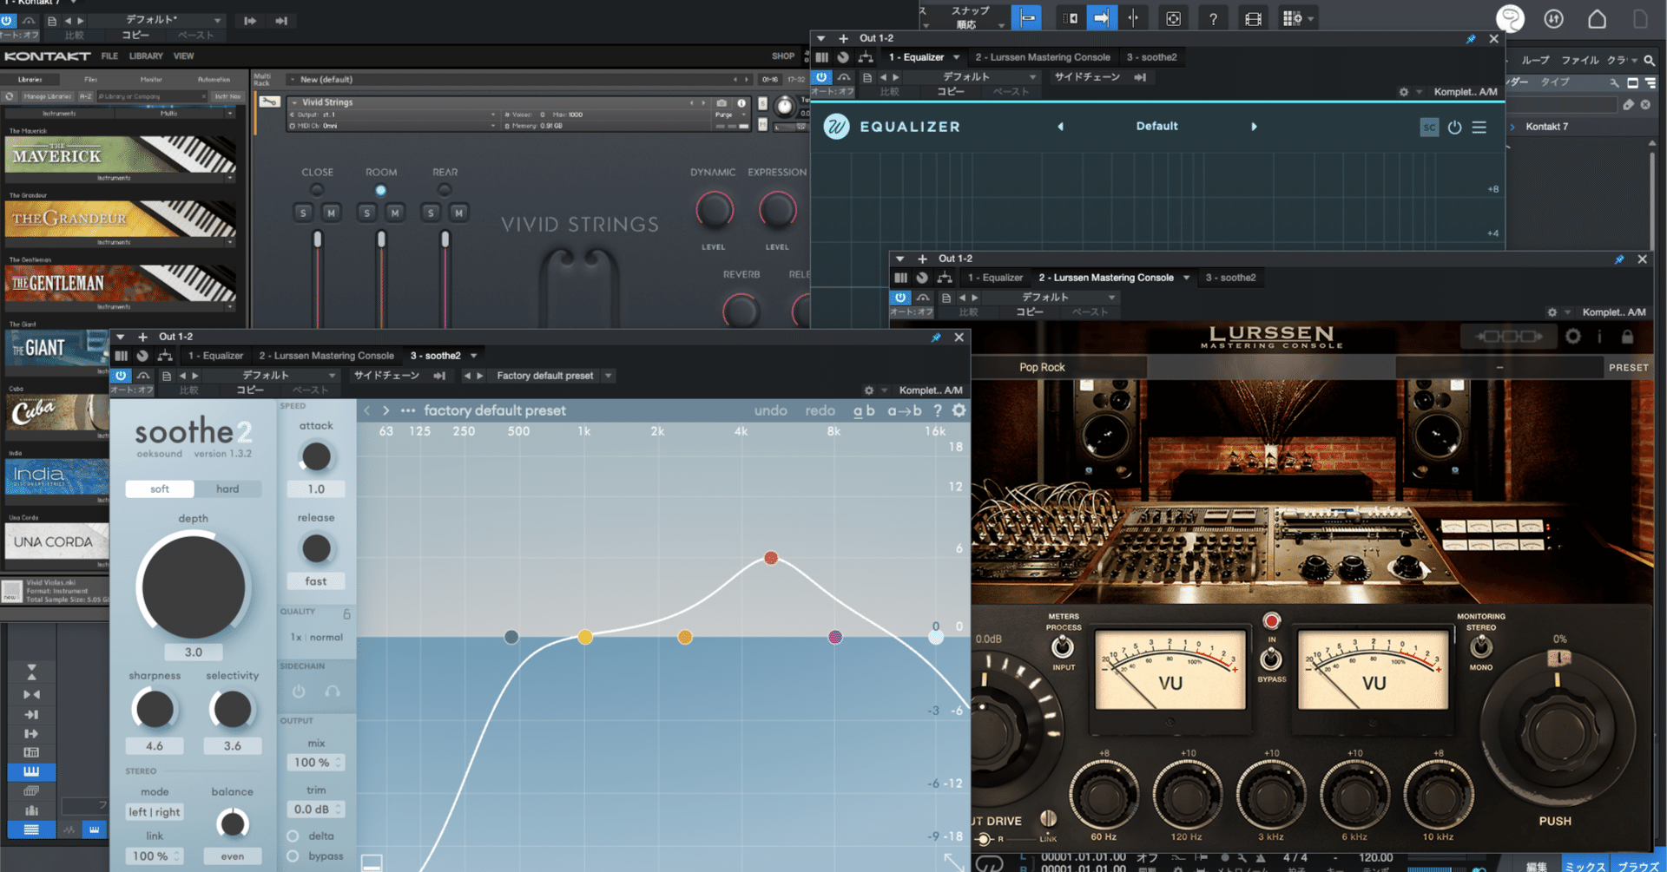1667x872 pixels.
Task: Add insert with plus in Lurssen window
Action: (922, 259)
